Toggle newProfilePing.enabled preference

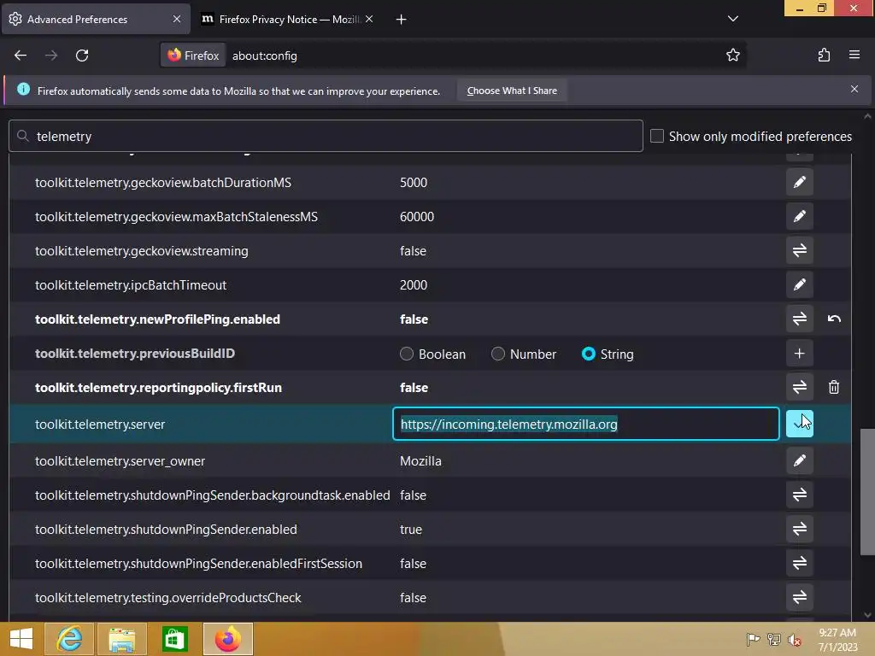(x=799, y=319)
